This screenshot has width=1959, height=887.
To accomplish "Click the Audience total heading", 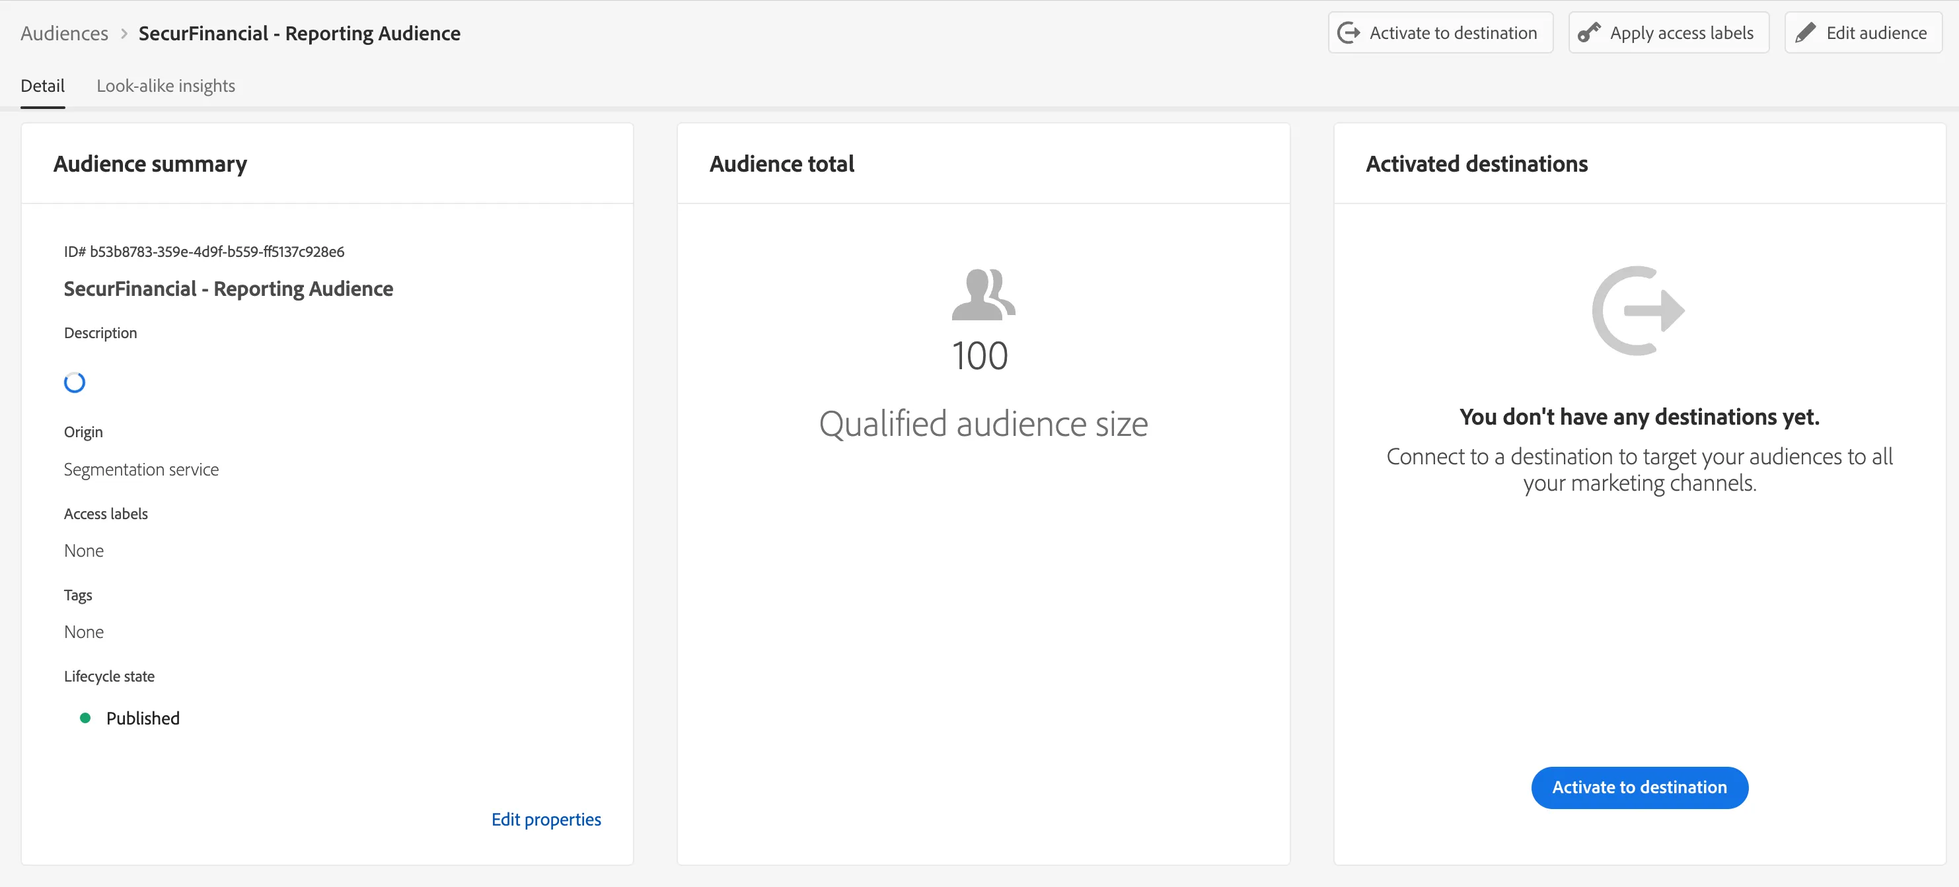I will [782, 164].
